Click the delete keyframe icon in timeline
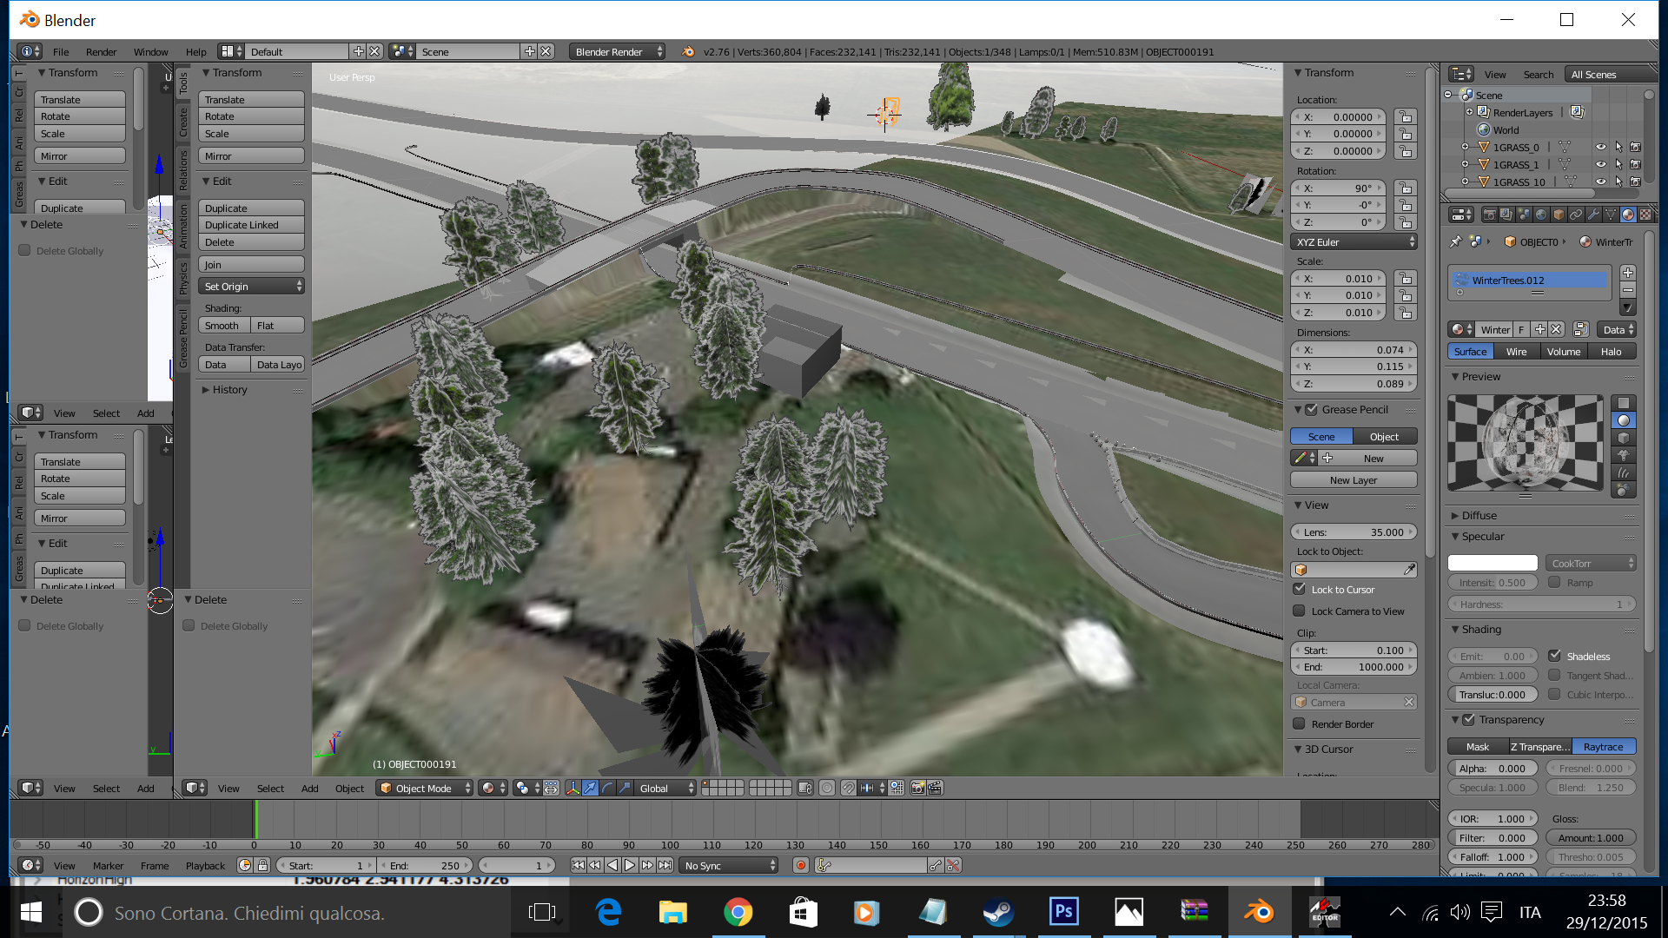 (x=953, y=866)
